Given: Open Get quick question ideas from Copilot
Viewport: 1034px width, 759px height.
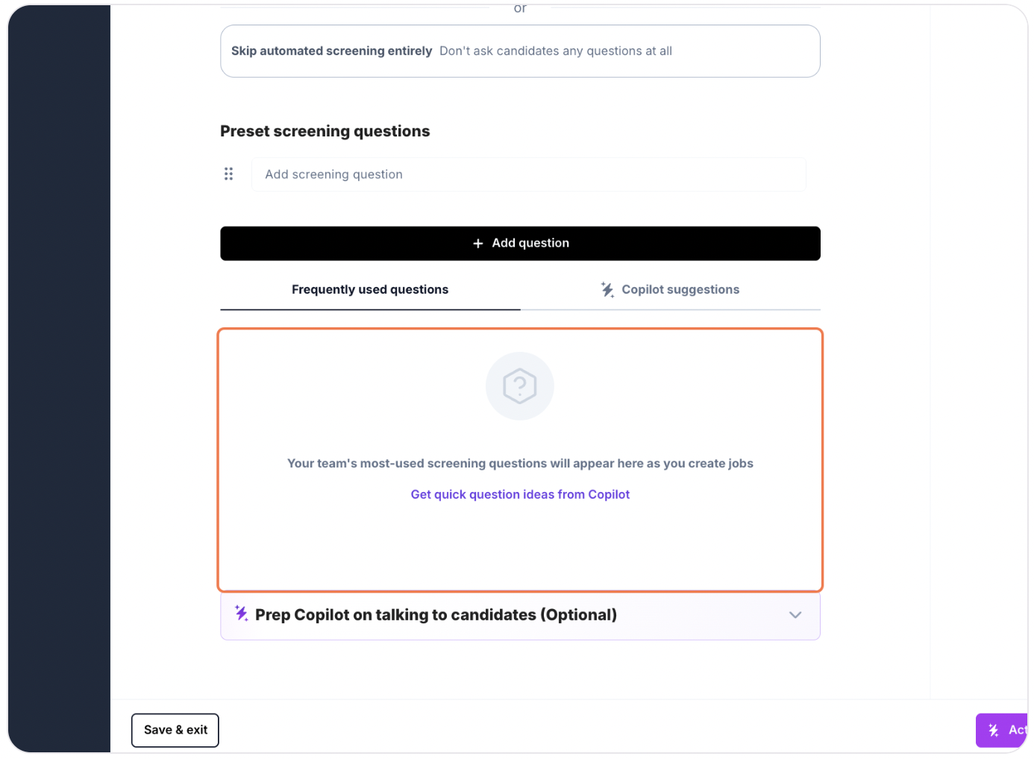Looking at the screenshot, I should click(x=520, y=494).
